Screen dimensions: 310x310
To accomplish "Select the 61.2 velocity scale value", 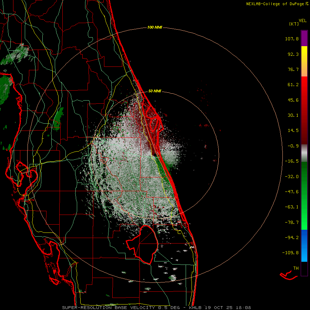I will pyautogui.click(x=293, y=85).
